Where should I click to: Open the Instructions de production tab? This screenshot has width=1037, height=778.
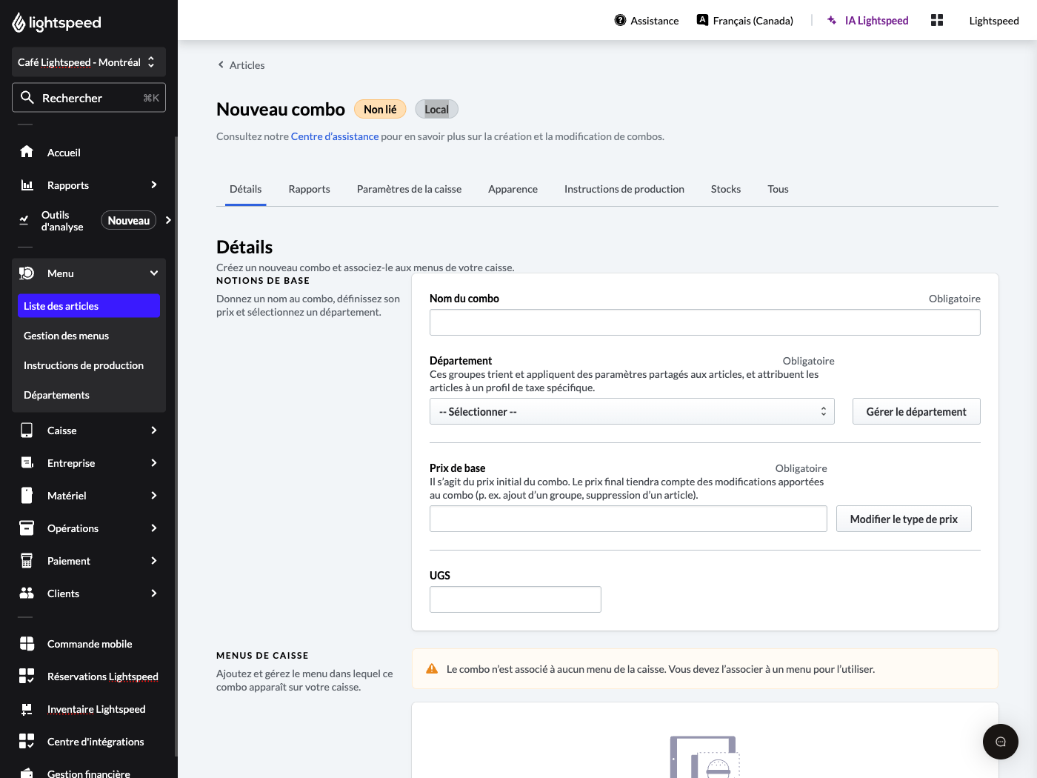pos(624,189)
